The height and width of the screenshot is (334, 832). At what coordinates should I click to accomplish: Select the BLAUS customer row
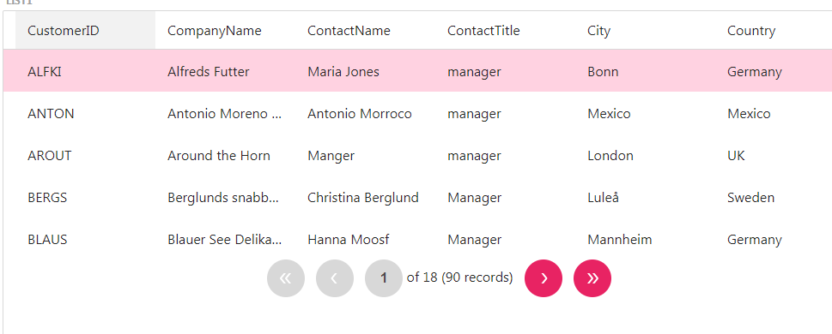click(417, 240)
